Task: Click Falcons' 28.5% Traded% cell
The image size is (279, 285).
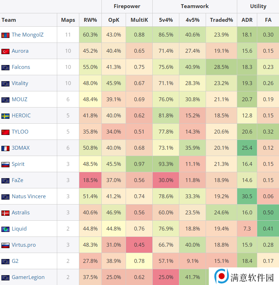Action: [221, 67]
